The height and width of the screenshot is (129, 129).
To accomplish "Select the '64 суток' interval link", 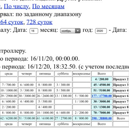I will coord(11,22).
